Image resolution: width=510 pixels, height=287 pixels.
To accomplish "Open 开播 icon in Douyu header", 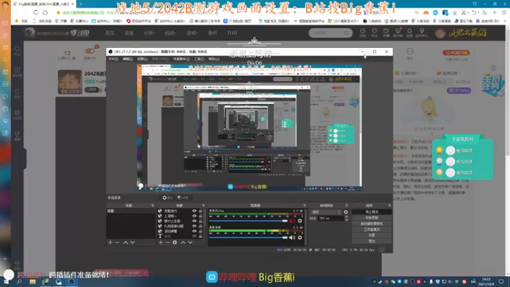I will pos(386,33).
